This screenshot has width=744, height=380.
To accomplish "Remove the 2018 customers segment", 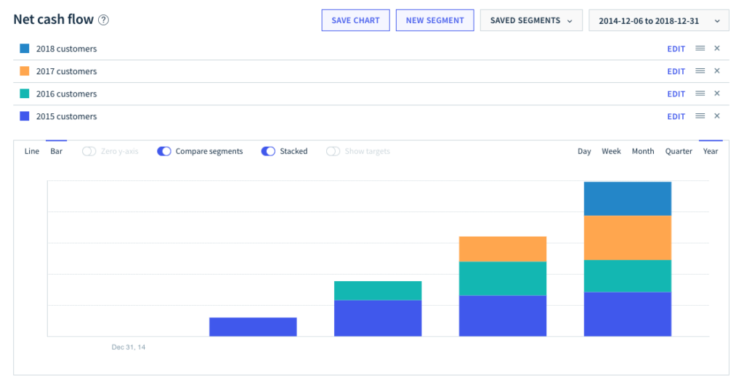I will coord(717,49).
